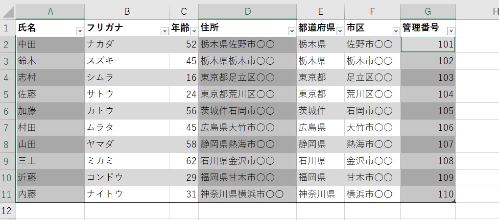Viewport: 499px width, 220px height.
Task: Select the cell containing 三上
Action: pos(50,161)
